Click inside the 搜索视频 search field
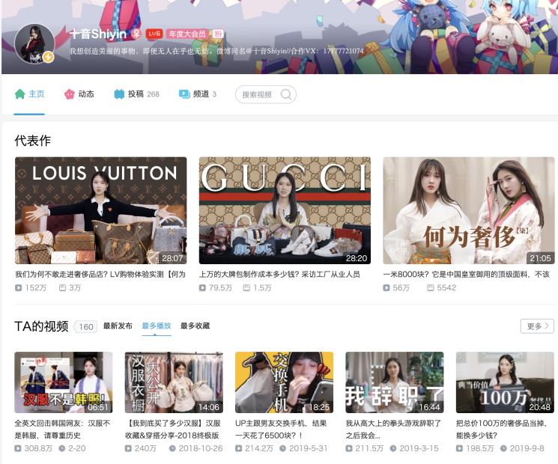This screenshot has width=558, height=464. 265,94
